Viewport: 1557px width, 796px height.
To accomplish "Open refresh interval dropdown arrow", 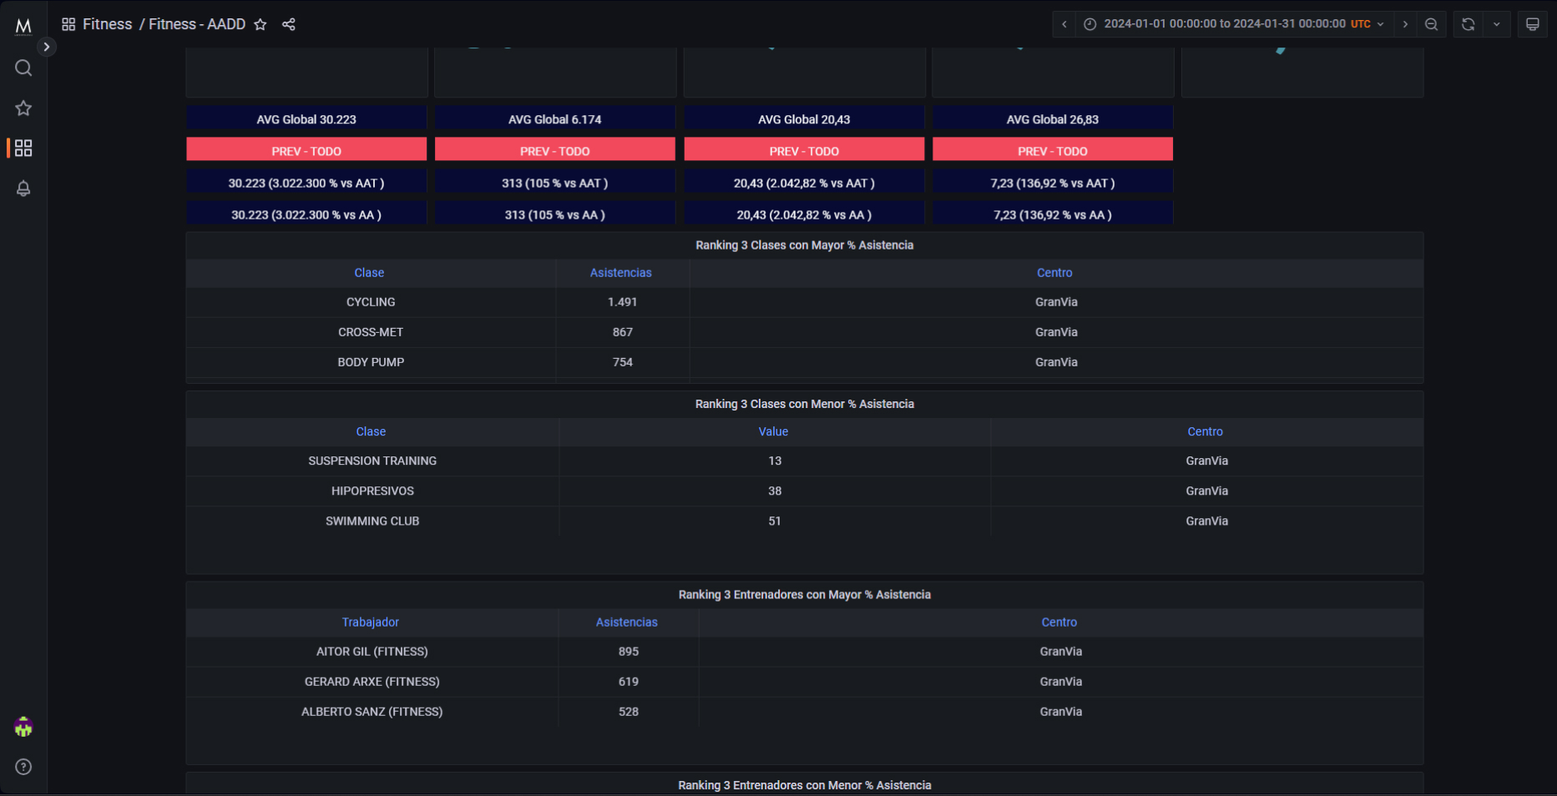I will pos(1497,24).
